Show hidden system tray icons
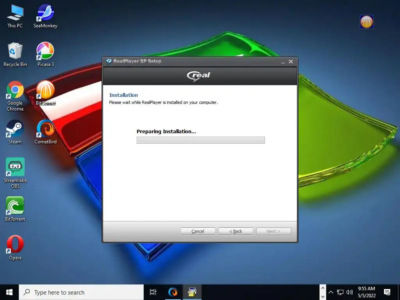The height and width of the screenshot is (300, 400). [330, 292]
